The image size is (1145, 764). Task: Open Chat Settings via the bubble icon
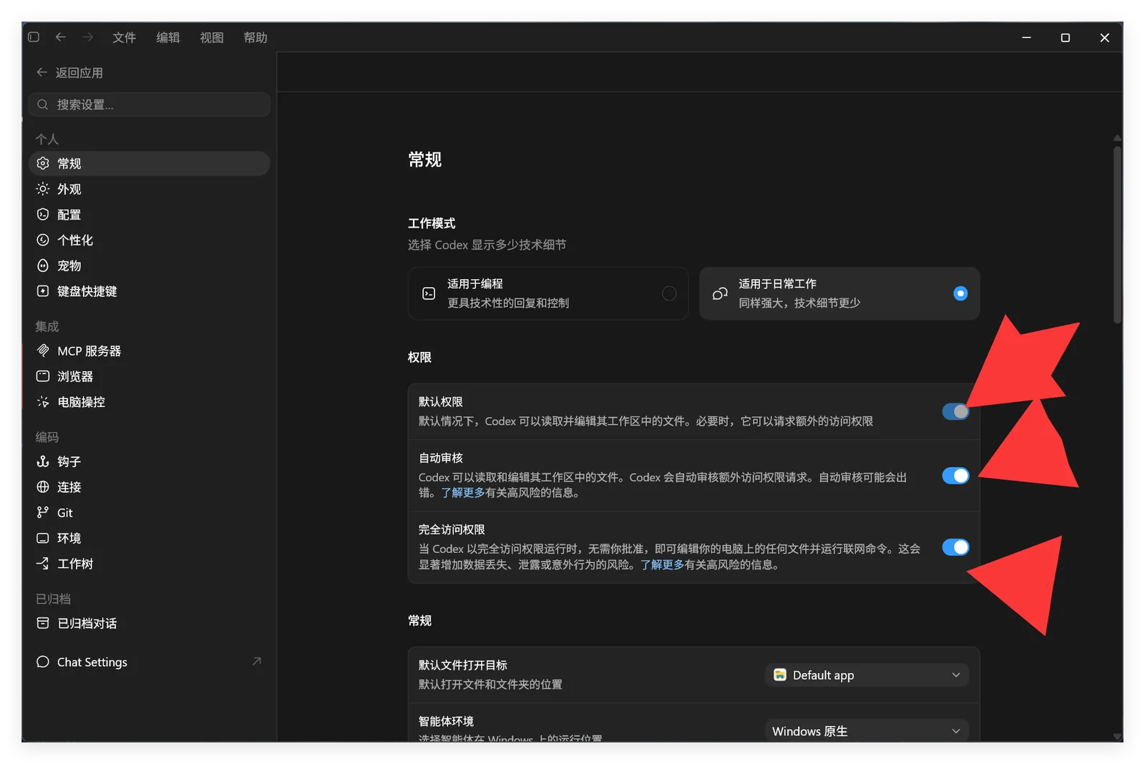[x=43, y=662]
